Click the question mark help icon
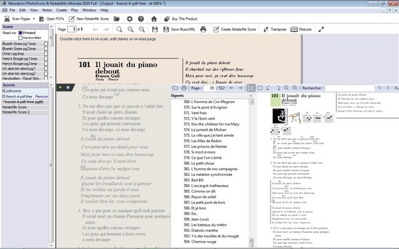 click(x=141, y=19)
